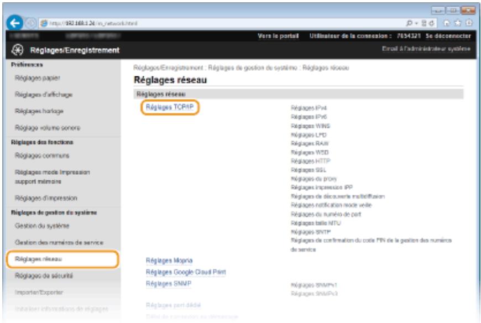Open Gestion du système sidebar item
This screenshot has height=323, width=481.
[x=42, y=226]
